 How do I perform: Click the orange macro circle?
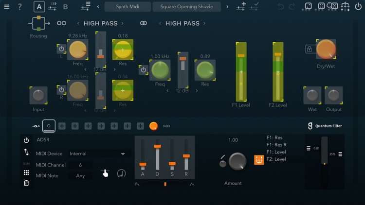153,126
